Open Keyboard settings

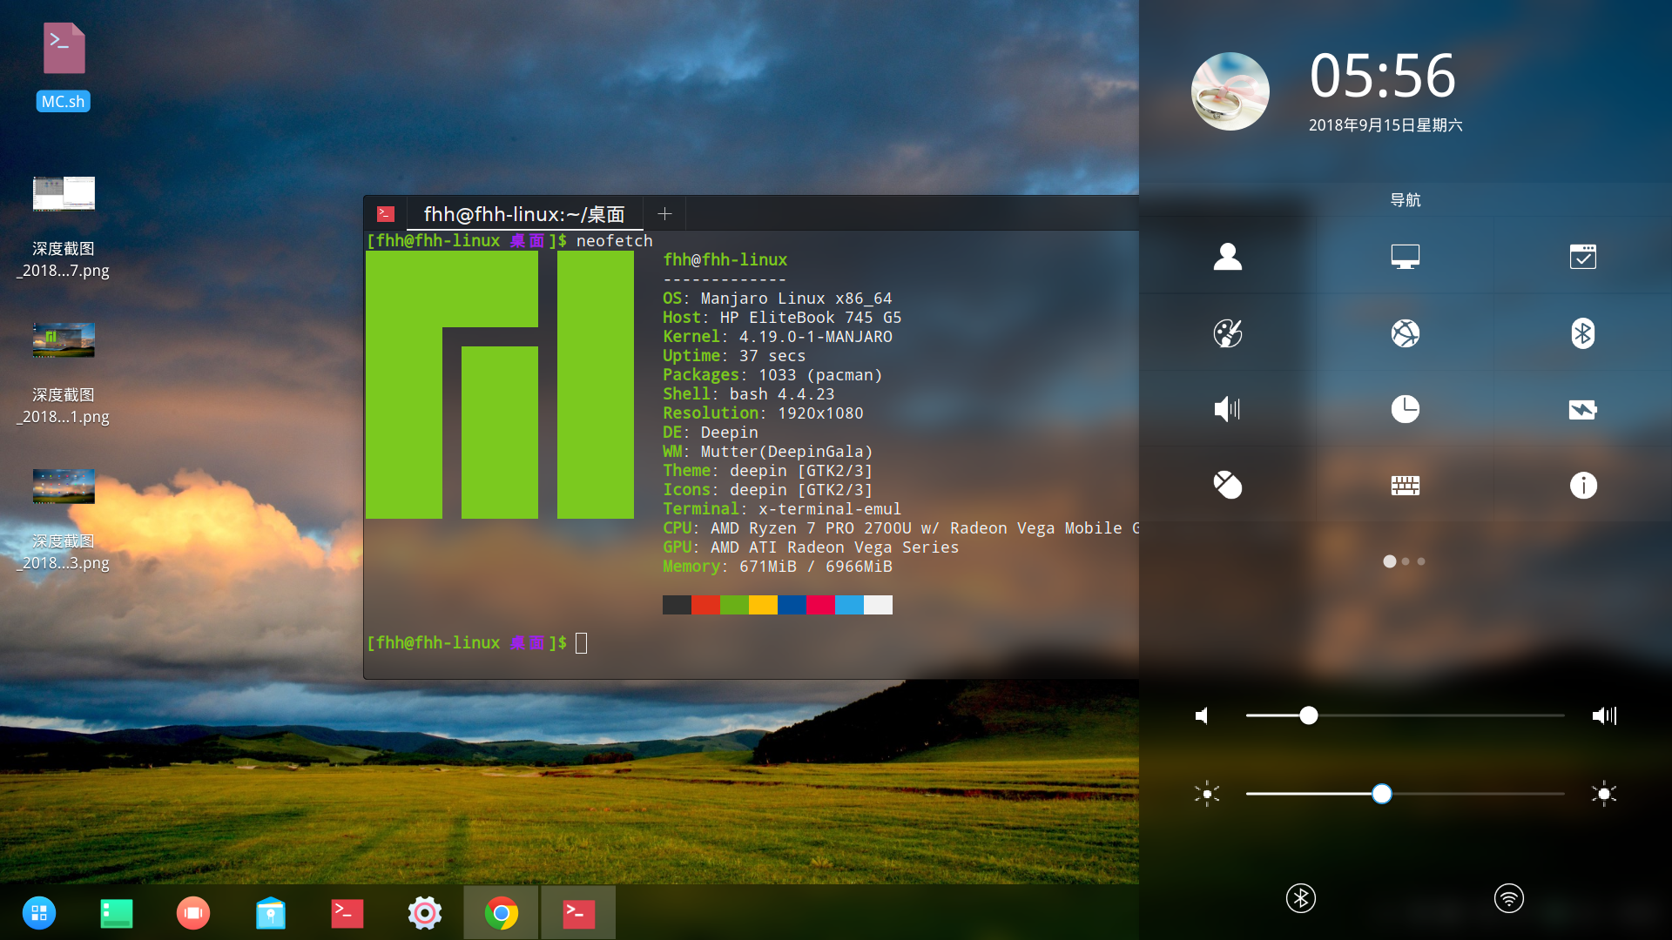coord(1406,486)
